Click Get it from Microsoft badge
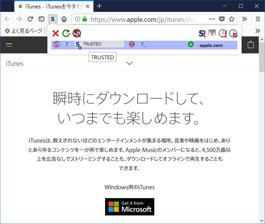The image size is (265, 224). [130, 207]
